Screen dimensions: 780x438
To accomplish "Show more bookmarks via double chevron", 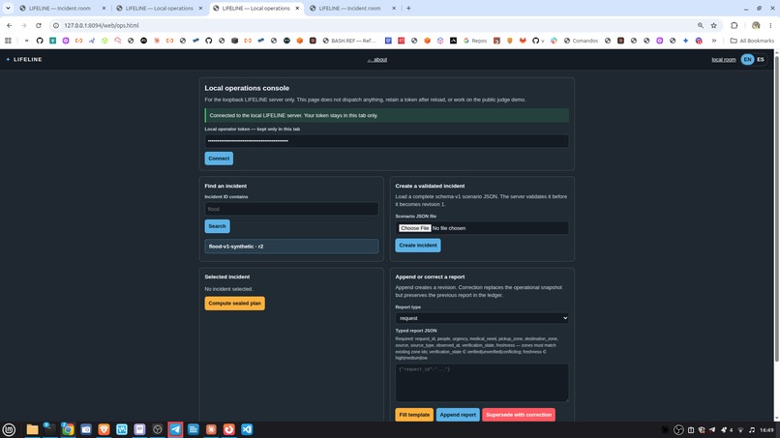I will pos(714,41).
